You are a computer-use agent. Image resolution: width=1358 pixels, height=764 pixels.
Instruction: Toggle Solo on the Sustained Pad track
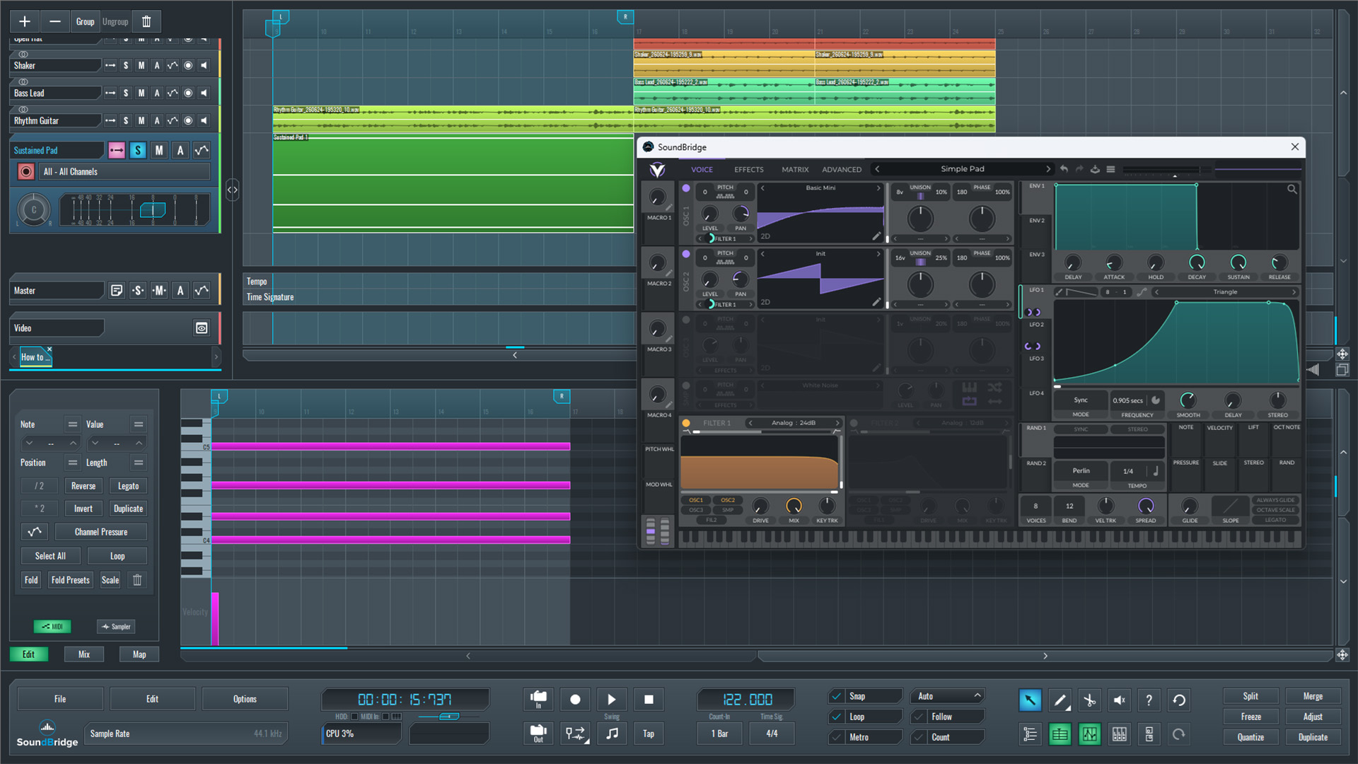(138, 150)
